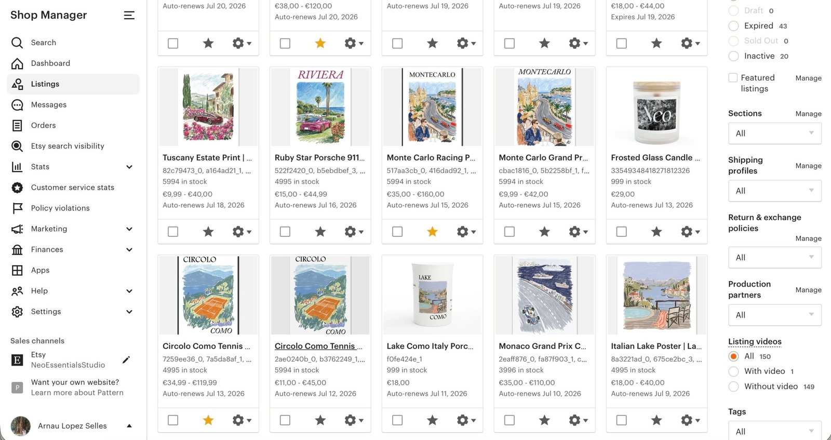Unstar the Monte Carlo Racing listing
The image size is (831, 440).
coord(432,232)
